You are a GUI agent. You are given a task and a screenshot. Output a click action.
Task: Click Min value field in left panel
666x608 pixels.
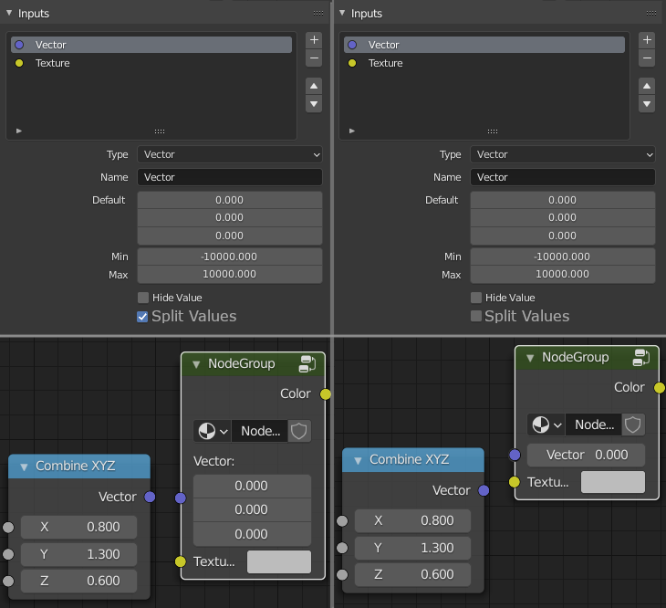(230, 257)
